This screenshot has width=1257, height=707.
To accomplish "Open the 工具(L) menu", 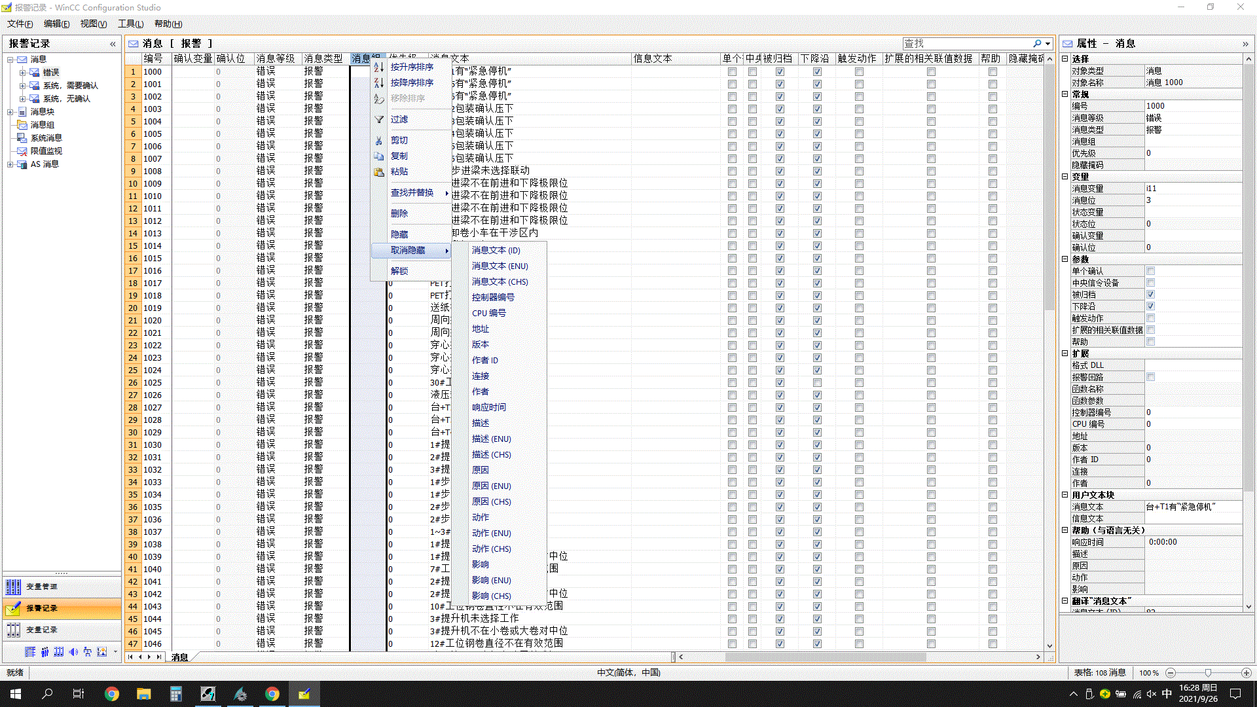I will 130,24.
